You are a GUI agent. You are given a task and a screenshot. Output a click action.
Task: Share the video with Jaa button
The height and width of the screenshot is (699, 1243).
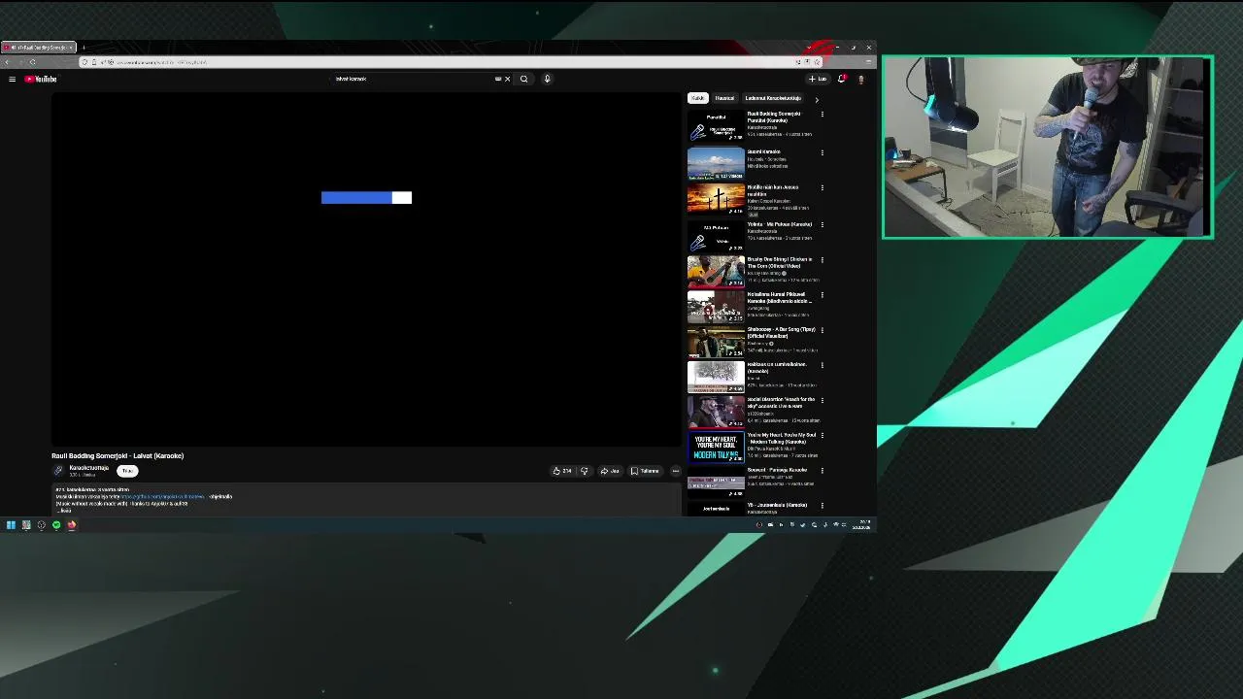tap(610, 471)
